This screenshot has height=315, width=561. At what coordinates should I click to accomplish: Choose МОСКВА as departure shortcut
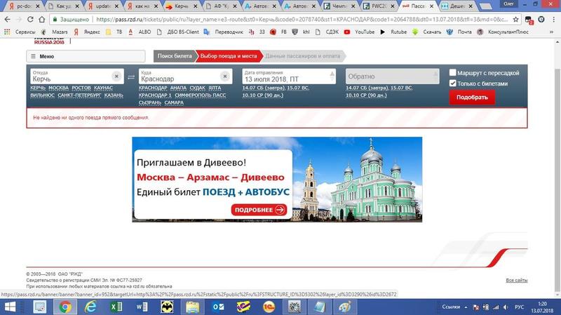click(58, 88)
